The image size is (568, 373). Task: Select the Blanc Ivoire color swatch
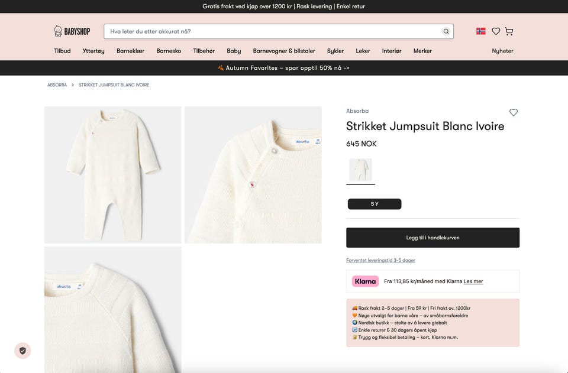(360, 170)
